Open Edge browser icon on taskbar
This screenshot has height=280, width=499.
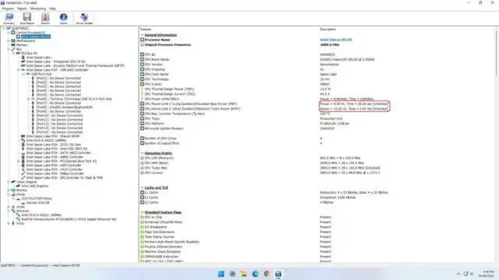[x=255, y=274]
